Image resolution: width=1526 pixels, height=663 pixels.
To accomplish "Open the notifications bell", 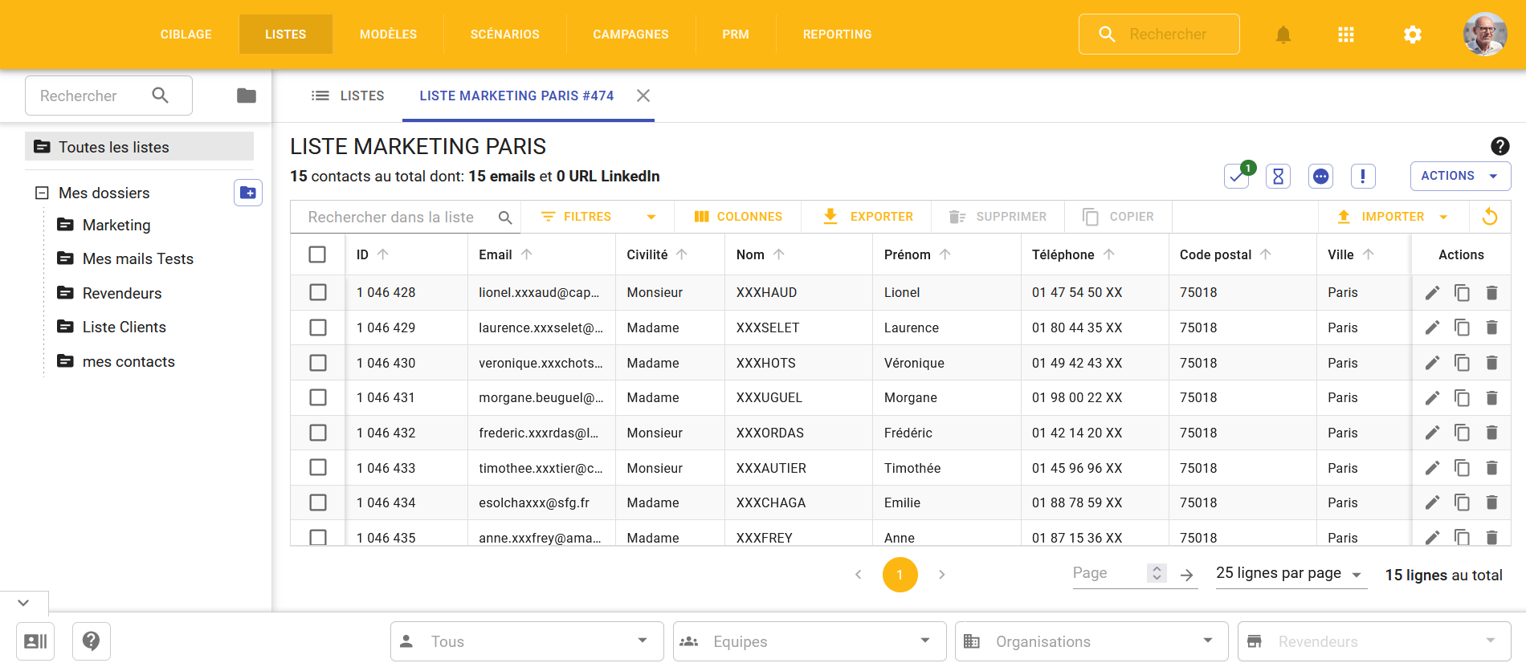I will (1283, 35).
